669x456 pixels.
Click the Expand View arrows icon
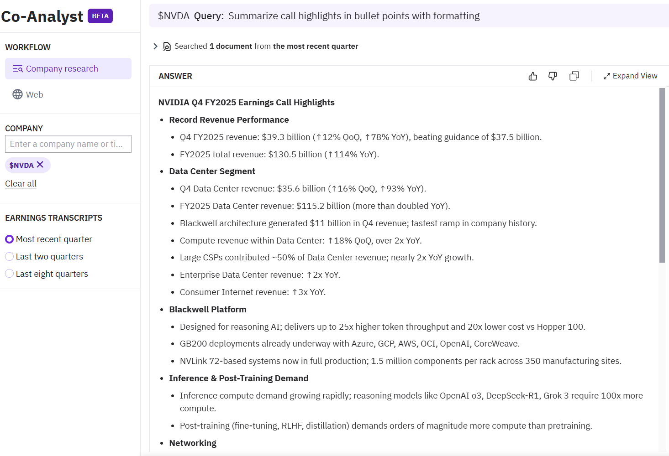pos(606,76)
